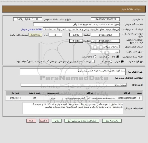Click the response deadline date 1400/12/12
The width and height of the screenshot is (148, 143).
[105, 35]
